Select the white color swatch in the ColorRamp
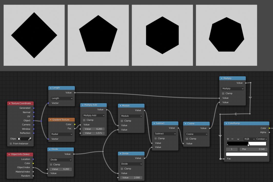The height and width of the screenshot is (182, 273). click(246, 154)
